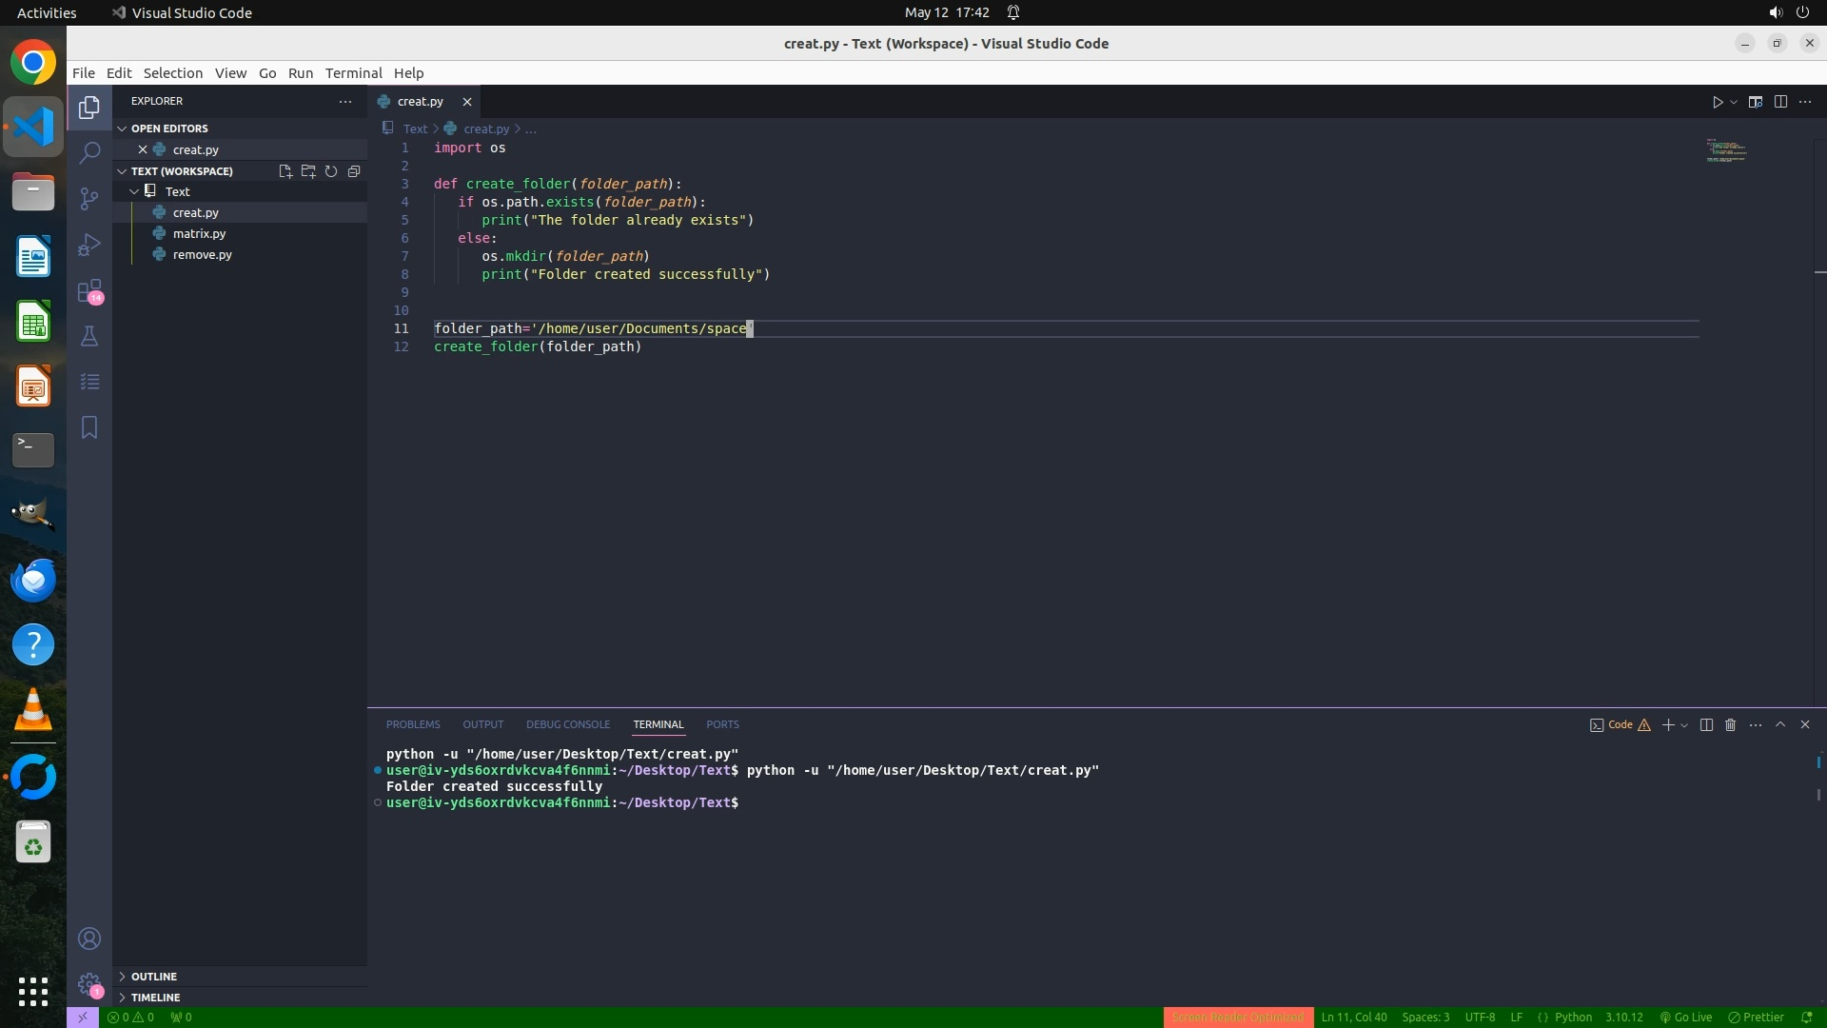Screen dimensions: 1827x1028
Task: Split the editor to the right
Action: [x=1780, y=102]
